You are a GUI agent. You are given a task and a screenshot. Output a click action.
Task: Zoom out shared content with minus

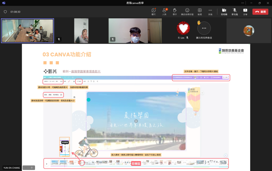point(26,168)
